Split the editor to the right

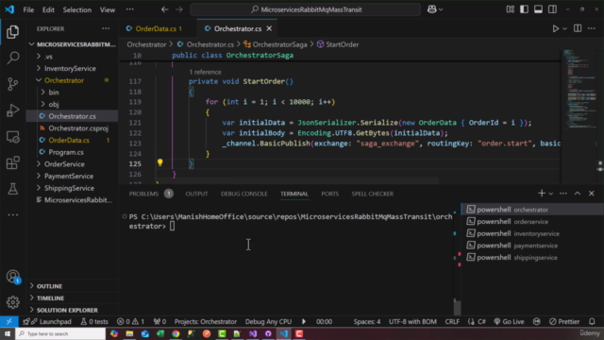pos(578,28)
